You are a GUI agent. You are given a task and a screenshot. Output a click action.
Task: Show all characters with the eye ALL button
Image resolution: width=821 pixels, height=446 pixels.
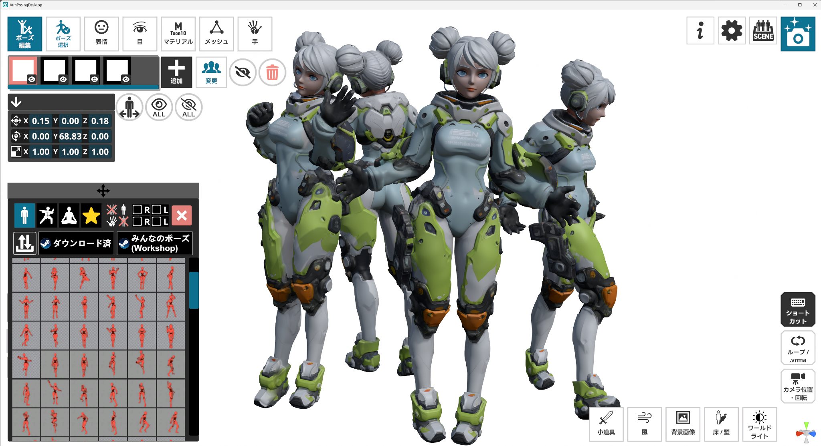[x=159, y=107]
